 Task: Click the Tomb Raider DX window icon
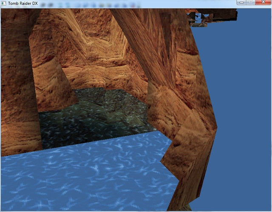click(3, 3)
